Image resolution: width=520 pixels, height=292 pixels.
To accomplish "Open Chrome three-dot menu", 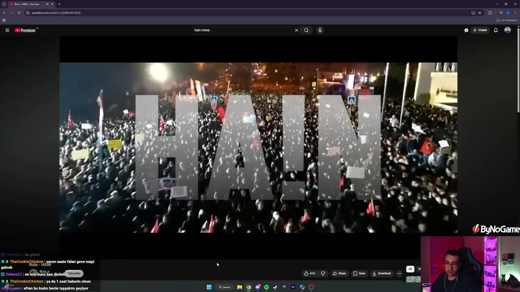I will [x=515, y=13].
